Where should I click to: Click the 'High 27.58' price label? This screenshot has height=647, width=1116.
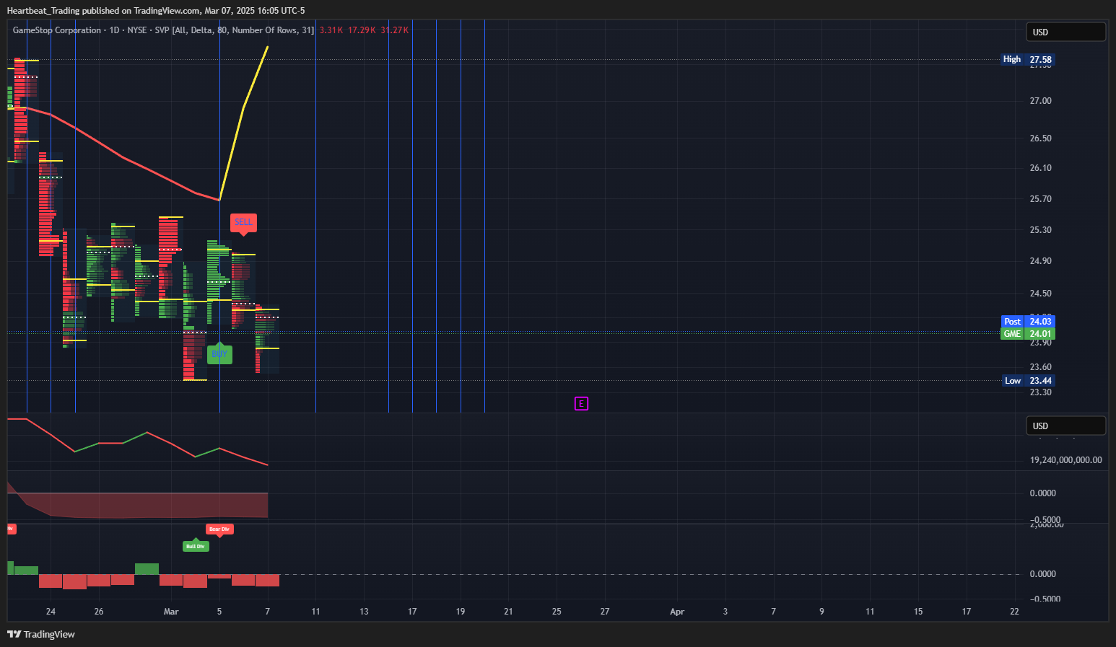(1028, 59)
